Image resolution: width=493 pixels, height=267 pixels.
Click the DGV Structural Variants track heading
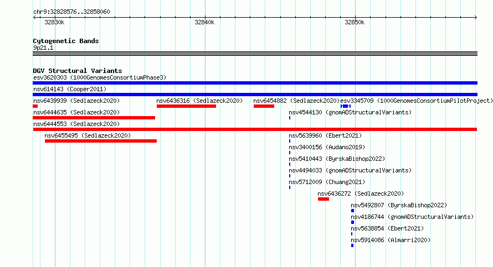click(x=78, y=71)
